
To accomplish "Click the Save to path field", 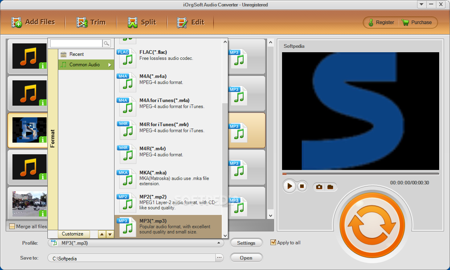I will (131, 258).
